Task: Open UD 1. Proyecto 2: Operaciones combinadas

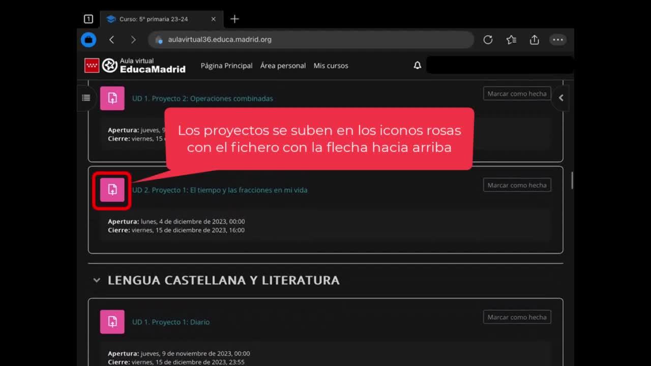Action: point(202,99)
